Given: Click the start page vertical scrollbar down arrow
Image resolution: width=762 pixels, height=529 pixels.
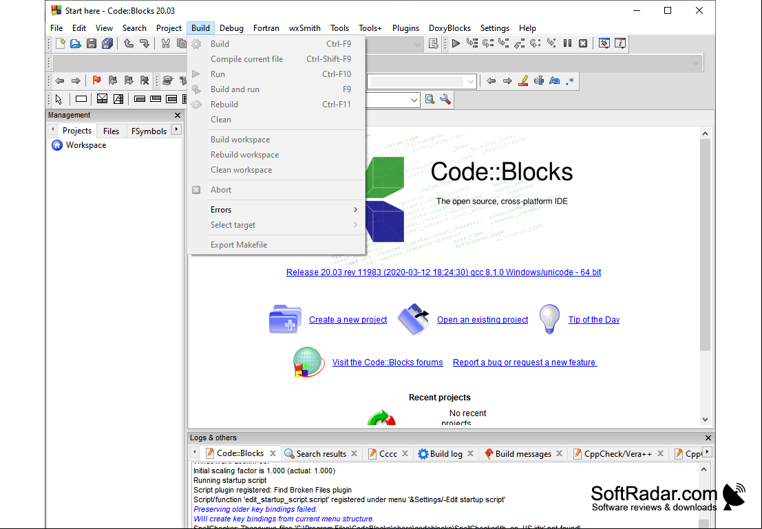Looking at the screenshot, I should pos(705,420).
